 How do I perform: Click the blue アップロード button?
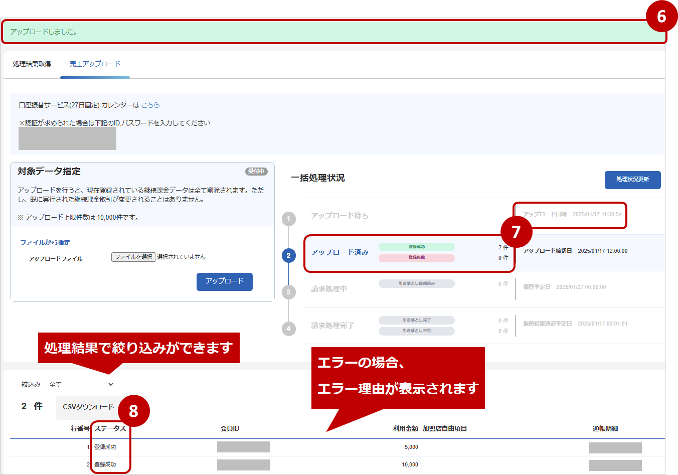tap(225, 281)
